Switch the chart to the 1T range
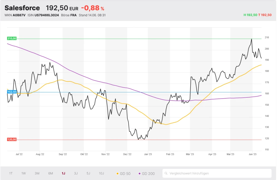The width and height of the screenshot is (278, 180). click(x=11, y=173)
